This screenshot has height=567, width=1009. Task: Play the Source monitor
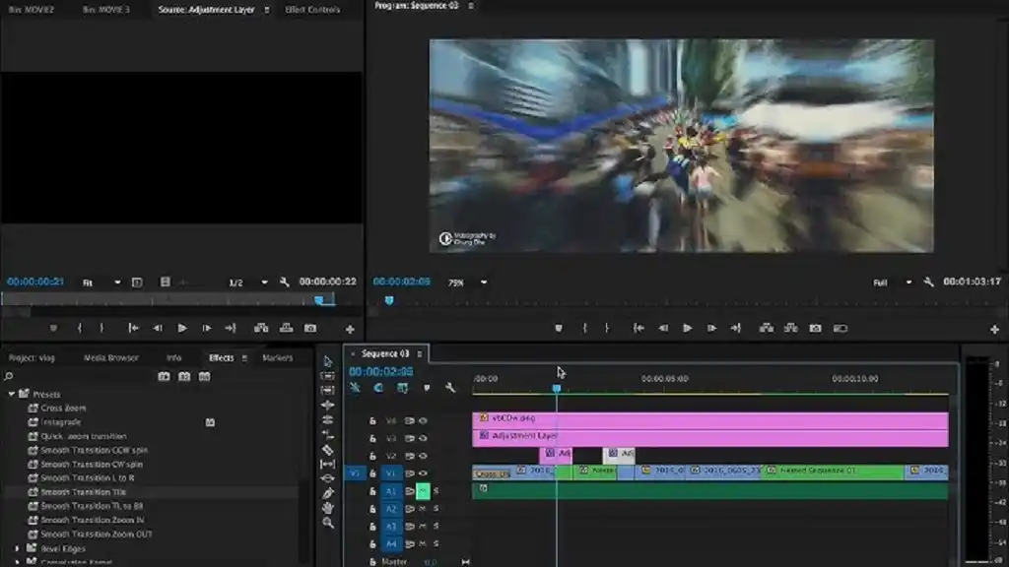[x=182, y=328]
